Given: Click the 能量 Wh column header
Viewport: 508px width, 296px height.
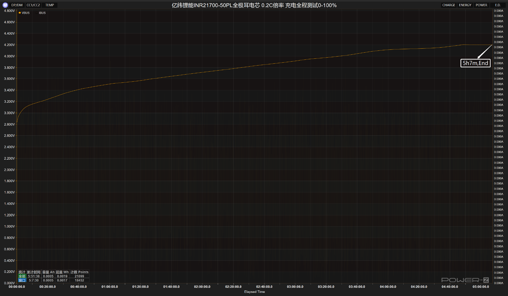Looking at the screenshot, I should pyautogui.click(x=62, y=272).
